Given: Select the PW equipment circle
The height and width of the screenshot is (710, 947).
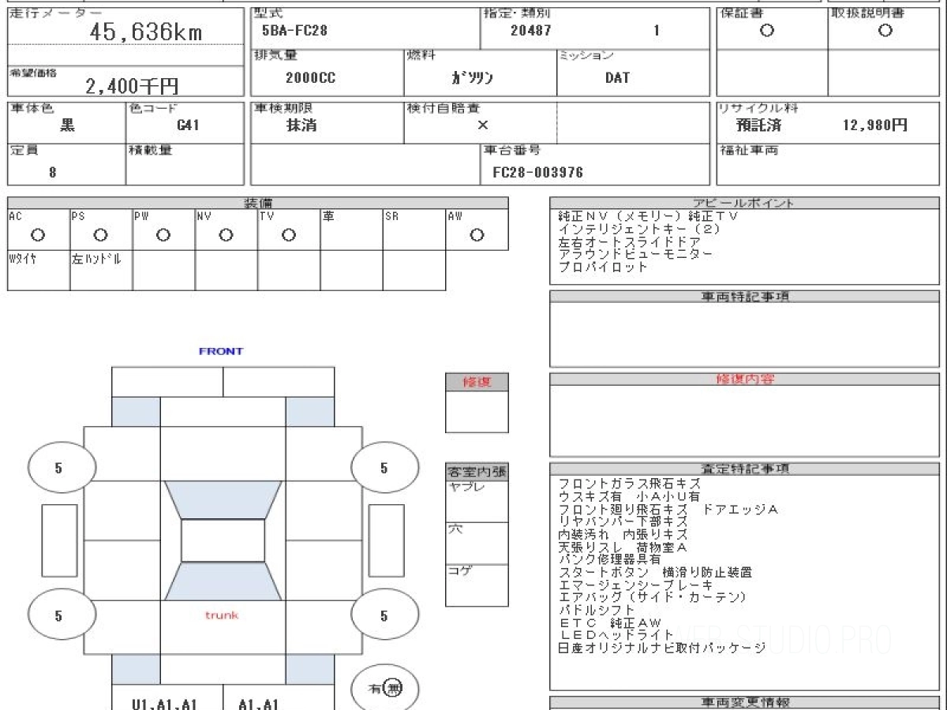Looking at the screenshot, I should pyautogui.click(x=163, y=235).
